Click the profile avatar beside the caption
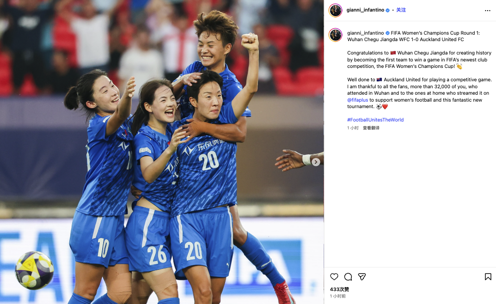Screen dimensions: 496x304 coord(335,35)
